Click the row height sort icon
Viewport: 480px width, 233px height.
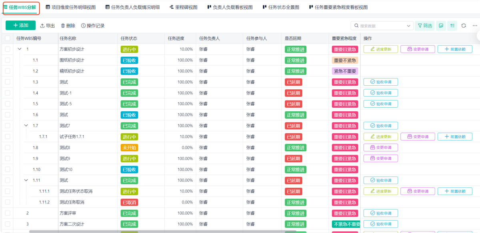click(x=452, y=26)
